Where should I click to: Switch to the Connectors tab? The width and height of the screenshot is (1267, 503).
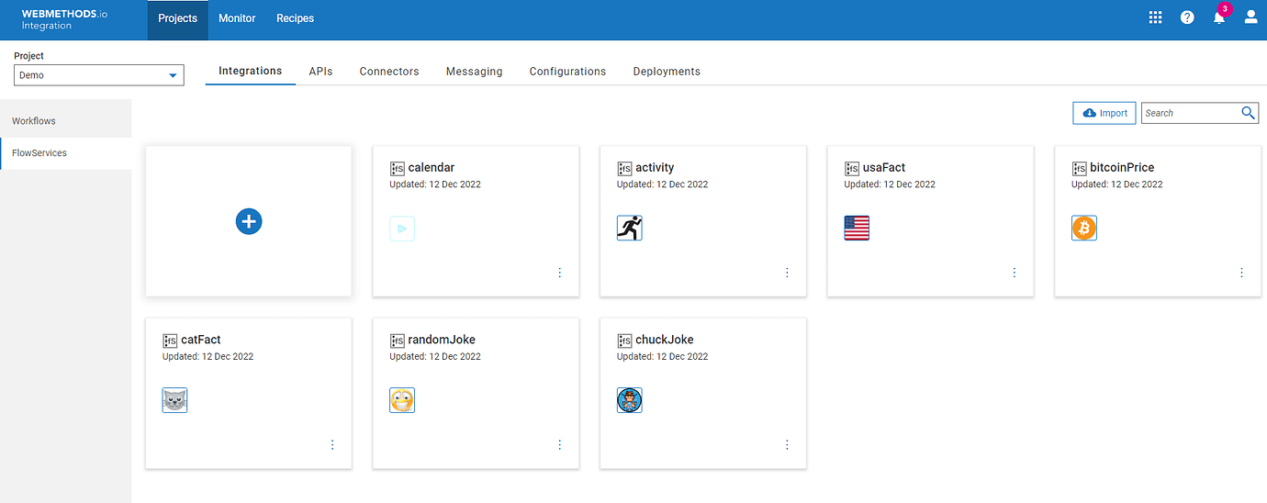[x=389, y=71]
